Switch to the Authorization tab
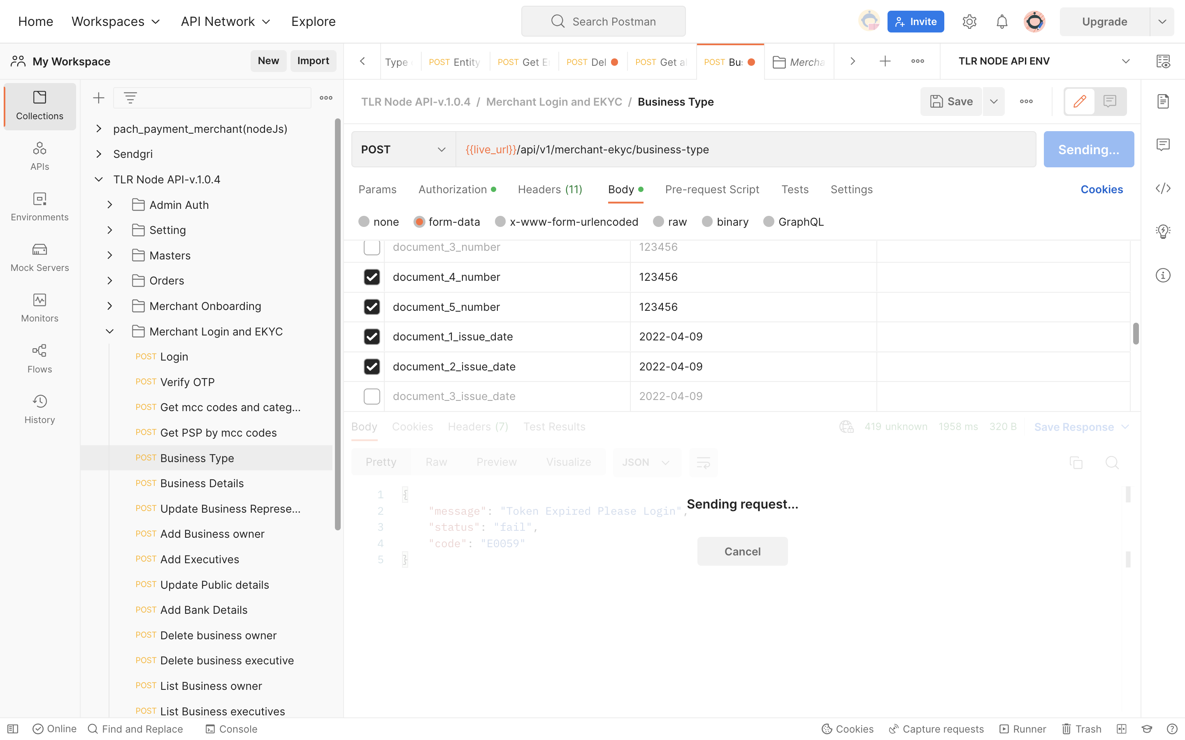This screenshot has width=1185, height=740. [x=457, y=190]
